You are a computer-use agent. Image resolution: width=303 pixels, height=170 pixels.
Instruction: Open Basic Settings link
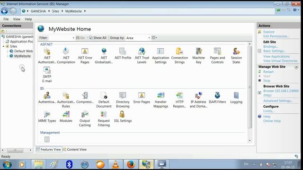[x=274, y=51]
